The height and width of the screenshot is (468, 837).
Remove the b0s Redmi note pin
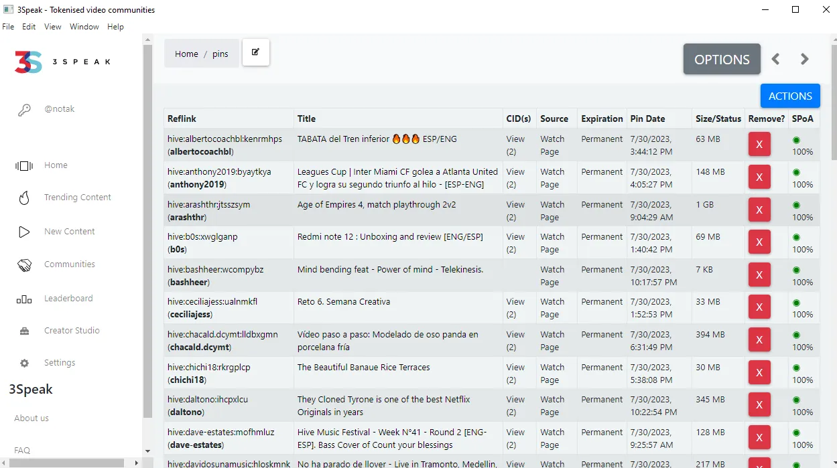click(759, 242)
